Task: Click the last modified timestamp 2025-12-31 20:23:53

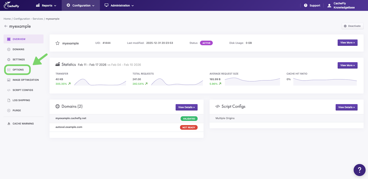Action: tap(160, 43)
